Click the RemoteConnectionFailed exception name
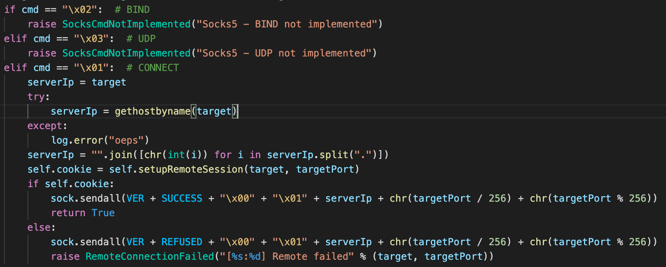 click(150, 257)
